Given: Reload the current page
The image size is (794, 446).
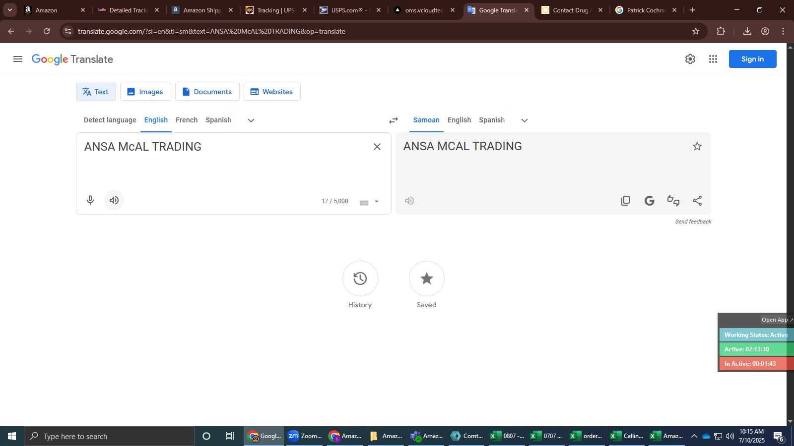Looking at the screenshot, I should point(47,31).
